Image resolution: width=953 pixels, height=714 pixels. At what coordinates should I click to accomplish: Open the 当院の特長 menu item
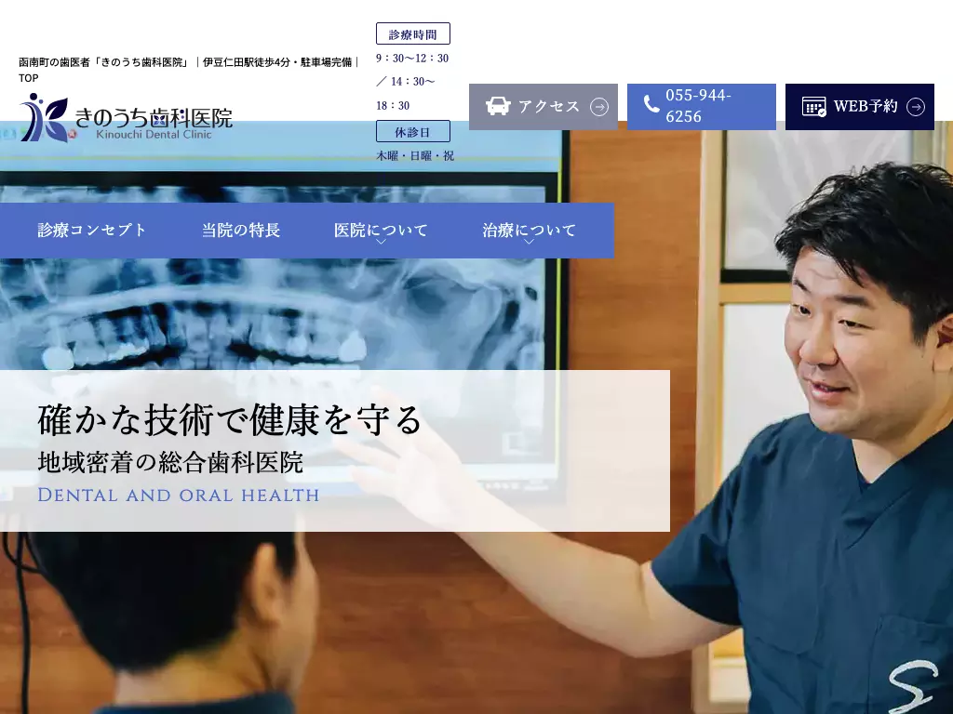(x=241, y=231)
